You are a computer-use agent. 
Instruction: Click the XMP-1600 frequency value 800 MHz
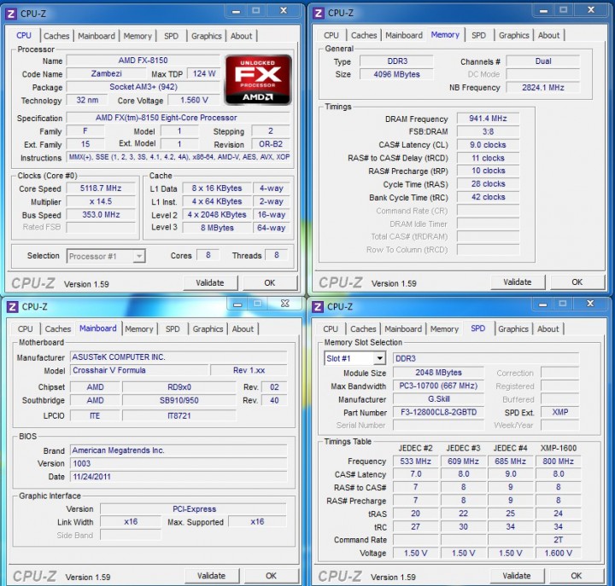click(x=558, y=461)
